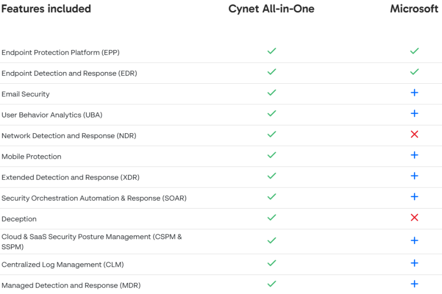The width and height of the screenshot is (442, 294).
Task: Click Microsoft blue plus for Mobile Protection
Action: click(414, 155)
